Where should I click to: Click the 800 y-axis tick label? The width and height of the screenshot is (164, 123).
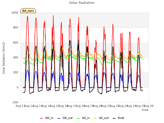[16, 28]
